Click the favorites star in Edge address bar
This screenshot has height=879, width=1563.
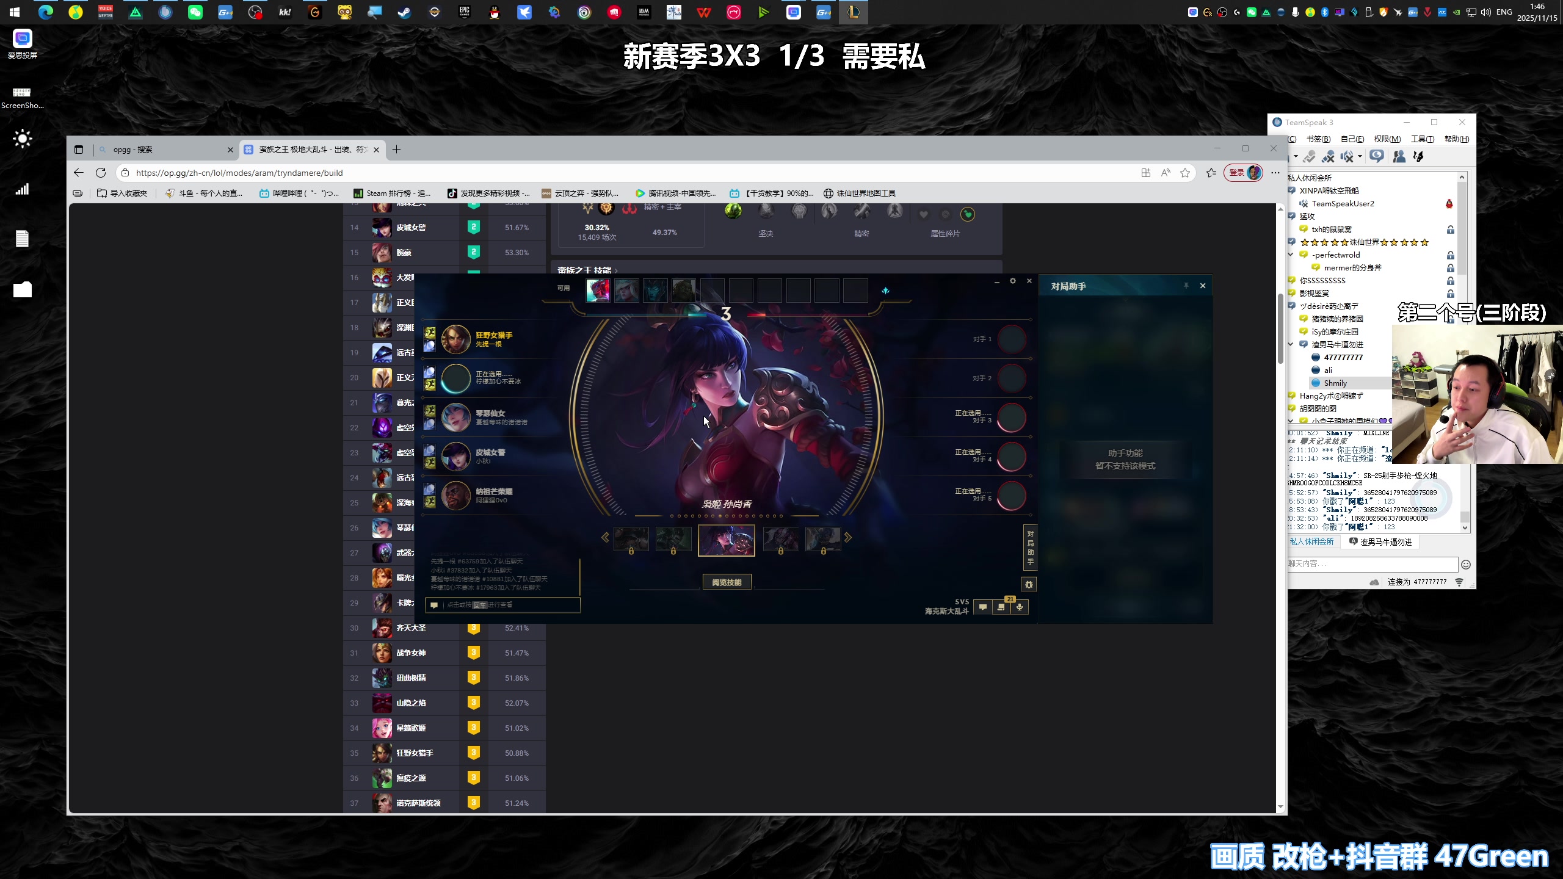click(x=1185, y=173)
